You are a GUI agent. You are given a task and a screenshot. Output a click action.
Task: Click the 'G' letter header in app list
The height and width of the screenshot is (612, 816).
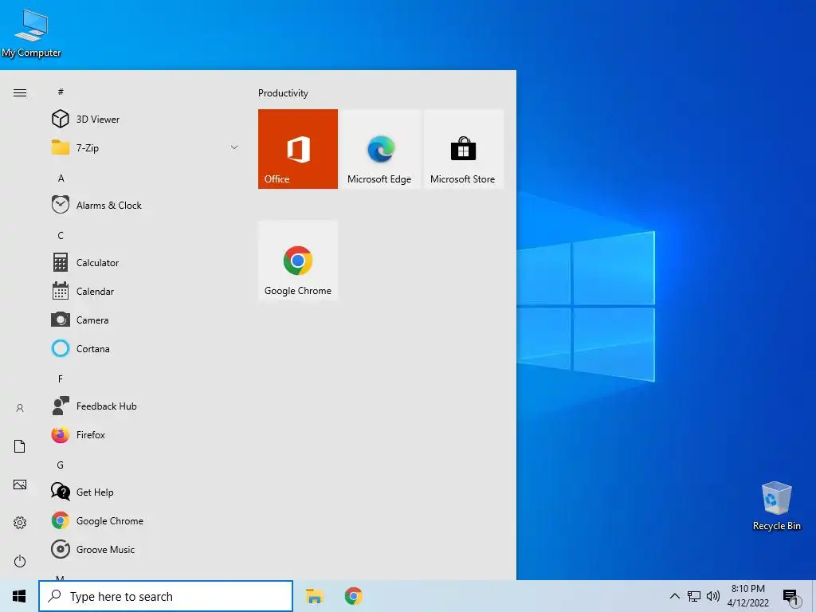(x=61, y=465)
